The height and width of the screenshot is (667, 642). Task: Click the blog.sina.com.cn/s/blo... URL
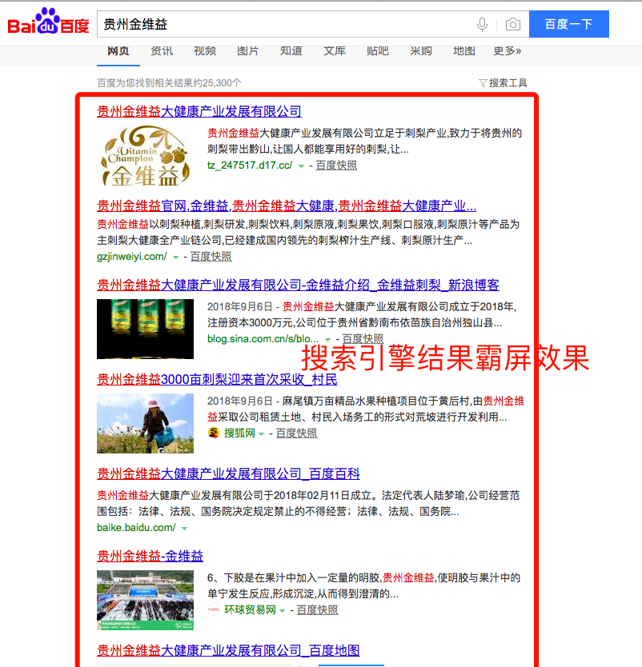click(263, 339)
